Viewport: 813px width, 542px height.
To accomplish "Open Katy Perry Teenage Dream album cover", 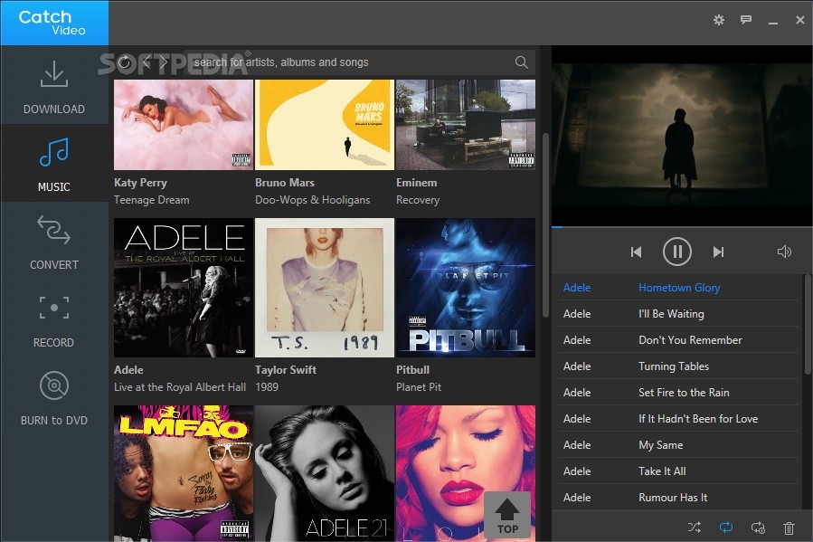I will click(x=184, y=125).
